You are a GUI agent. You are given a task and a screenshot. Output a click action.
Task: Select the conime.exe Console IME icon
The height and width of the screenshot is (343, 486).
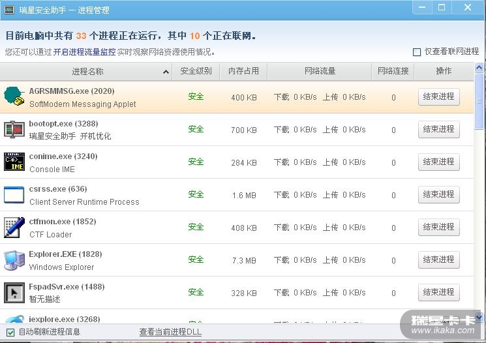click(14, 162)
